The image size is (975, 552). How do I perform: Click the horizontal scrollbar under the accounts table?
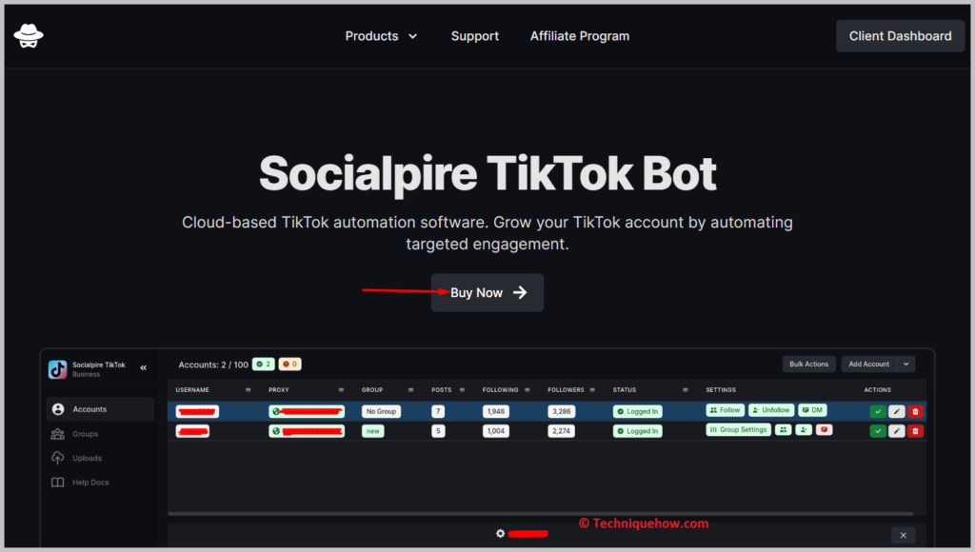pos(541,514)
